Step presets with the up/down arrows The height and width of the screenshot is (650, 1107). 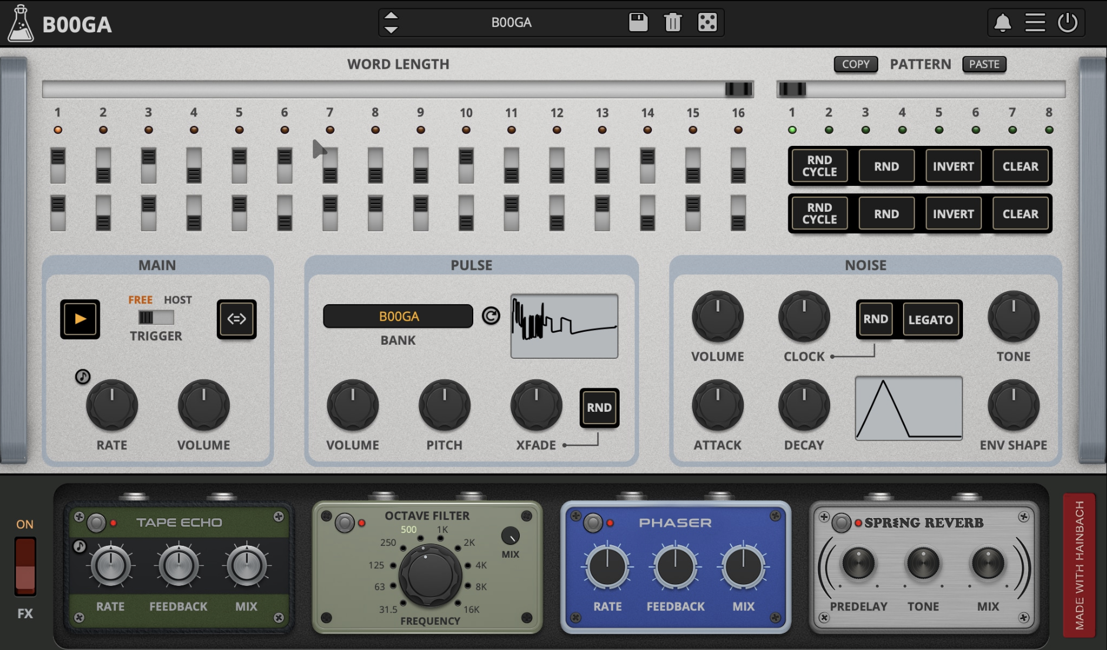pos(391,22)
